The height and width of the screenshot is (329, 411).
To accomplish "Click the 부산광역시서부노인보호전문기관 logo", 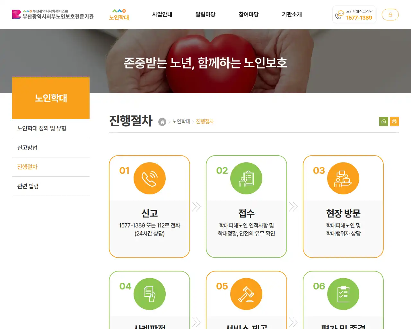I will (53, 14).
